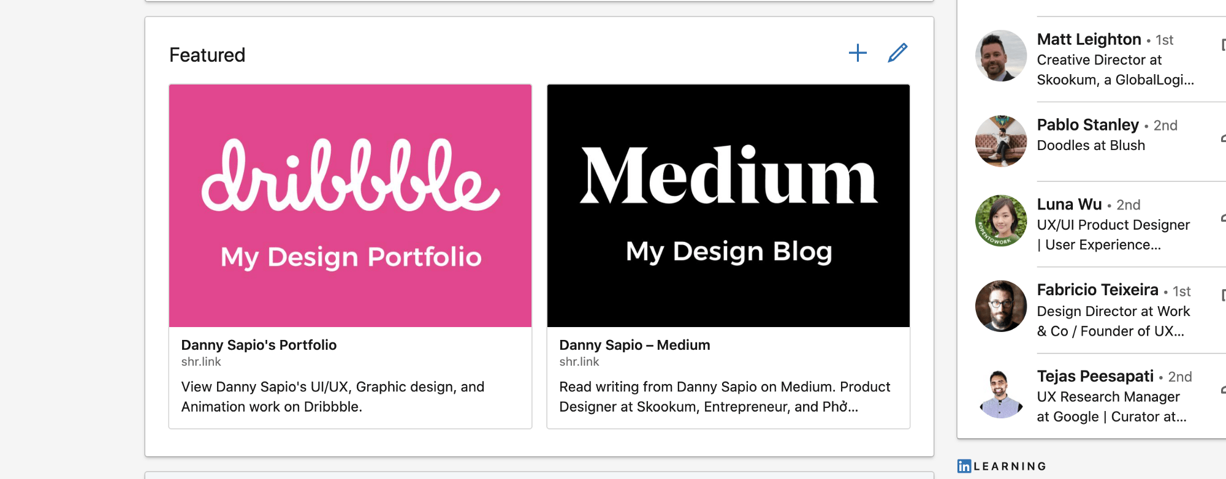The width and height of the screenshot is (1226, 479).
Task: Open the black Medium design blog thumbnail
Action: (728, 206)
